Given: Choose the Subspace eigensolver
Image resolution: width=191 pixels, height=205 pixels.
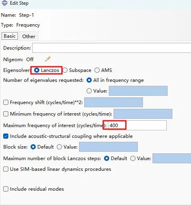Looking at the screenshot, I should pos(65,70).
